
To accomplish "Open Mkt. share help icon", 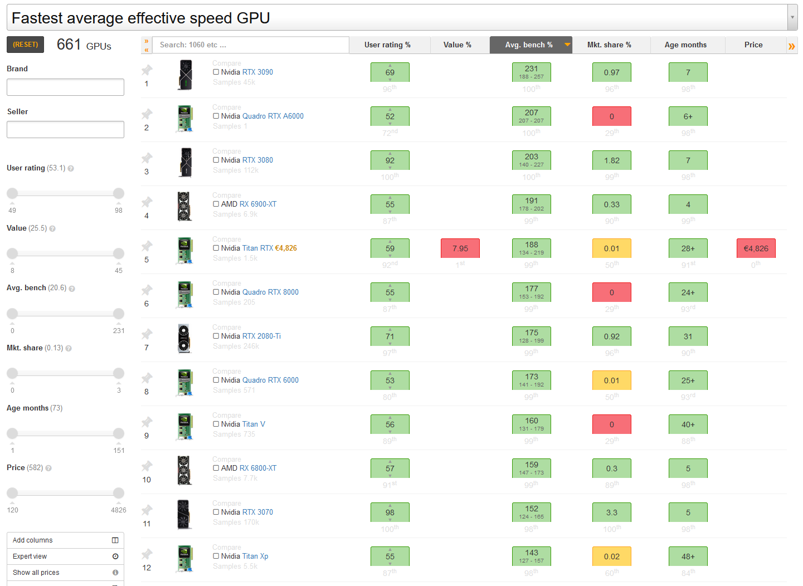I will point(69,348).
